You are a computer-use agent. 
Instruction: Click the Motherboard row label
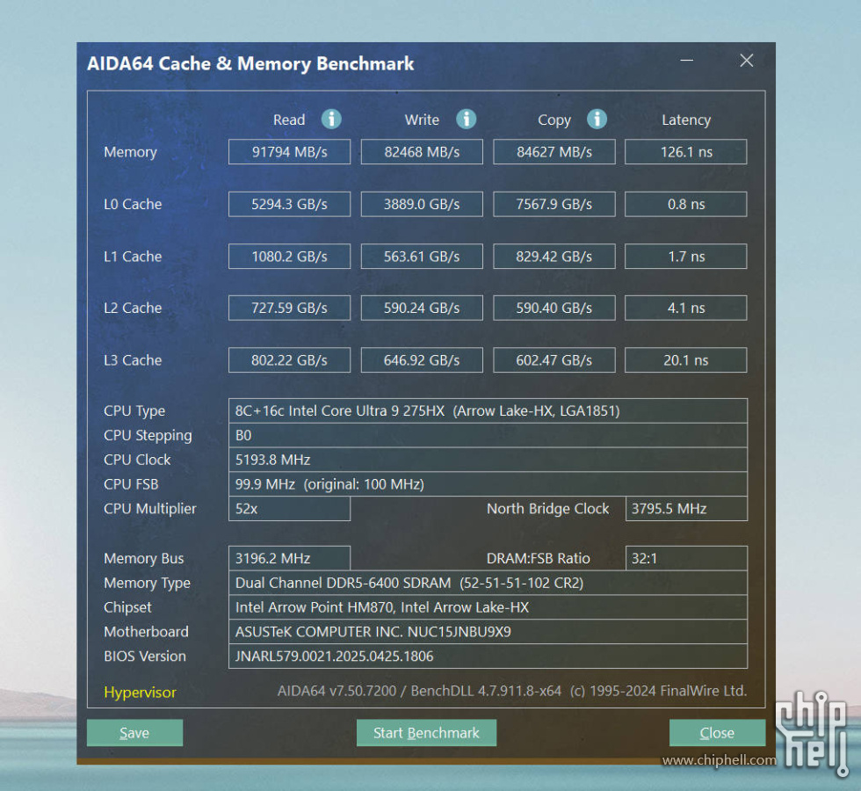(x=146, y=632)
